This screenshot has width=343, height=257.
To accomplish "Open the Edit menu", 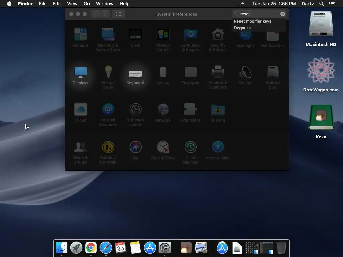I will (57, 4).
